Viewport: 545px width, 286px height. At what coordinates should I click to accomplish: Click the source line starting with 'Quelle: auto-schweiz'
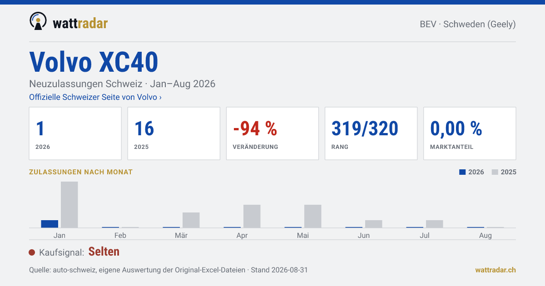pyautogui.click(x=168, y=270)
